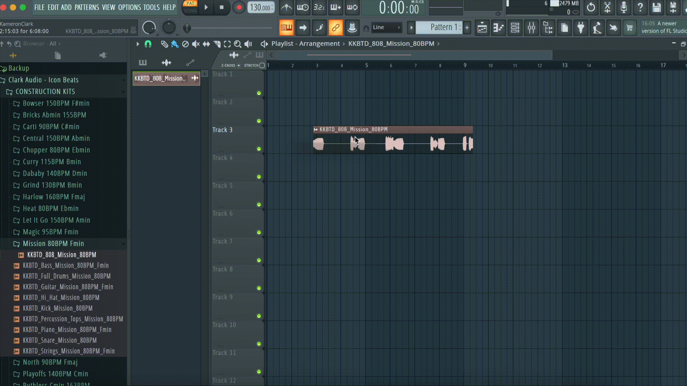Image resolution: width=687 pixels, height=386 pixels.
Task: Toggle the green playlist snap magnet
Action: point(148,44)
